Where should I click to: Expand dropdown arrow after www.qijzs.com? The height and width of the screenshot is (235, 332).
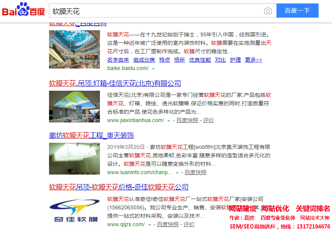click(x=150, y=225)
